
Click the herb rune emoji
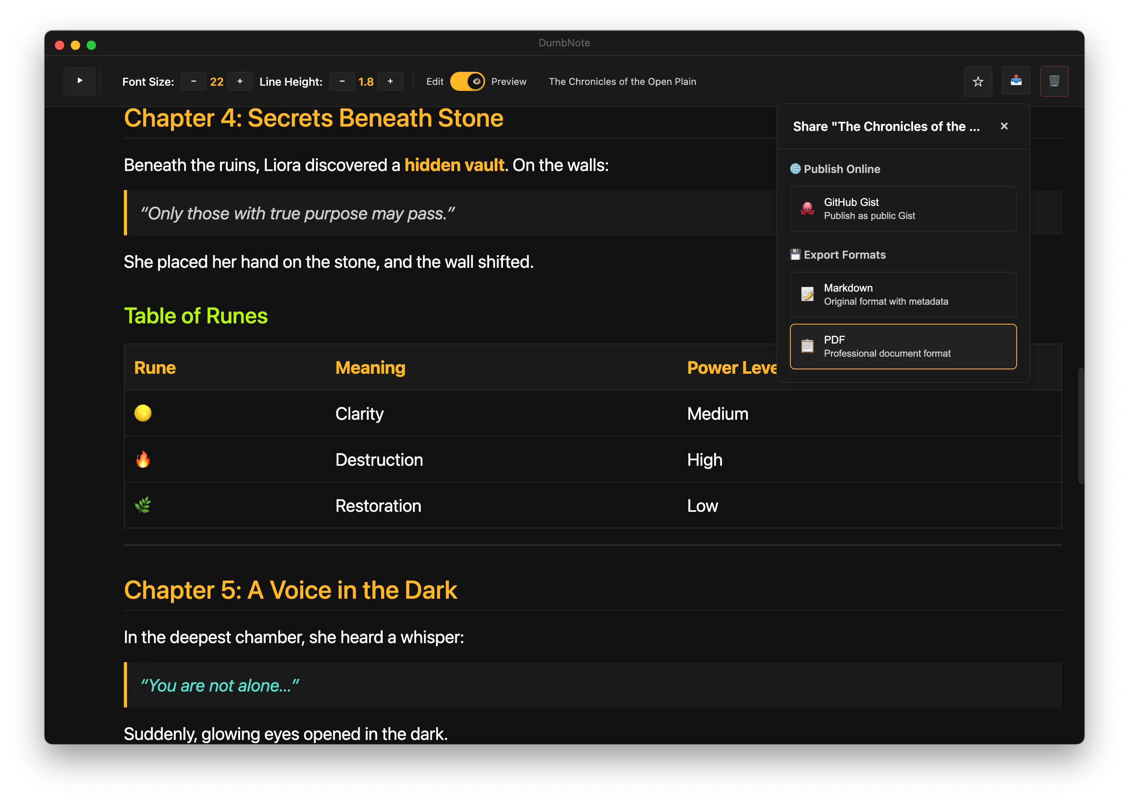[143, 505]
